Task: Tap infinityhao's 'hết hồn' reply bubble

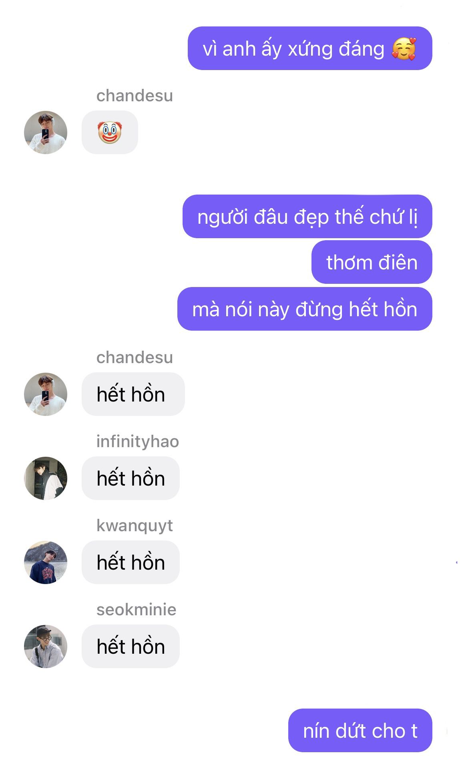Action: click(x=131, y=478)
